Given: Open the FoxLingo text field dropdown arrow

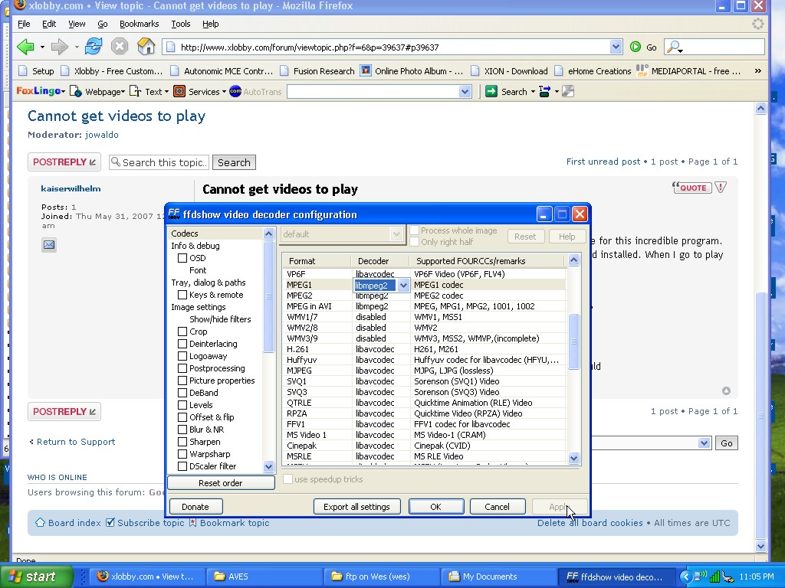Looking at the screenshot, I should (x=465, y=92).
